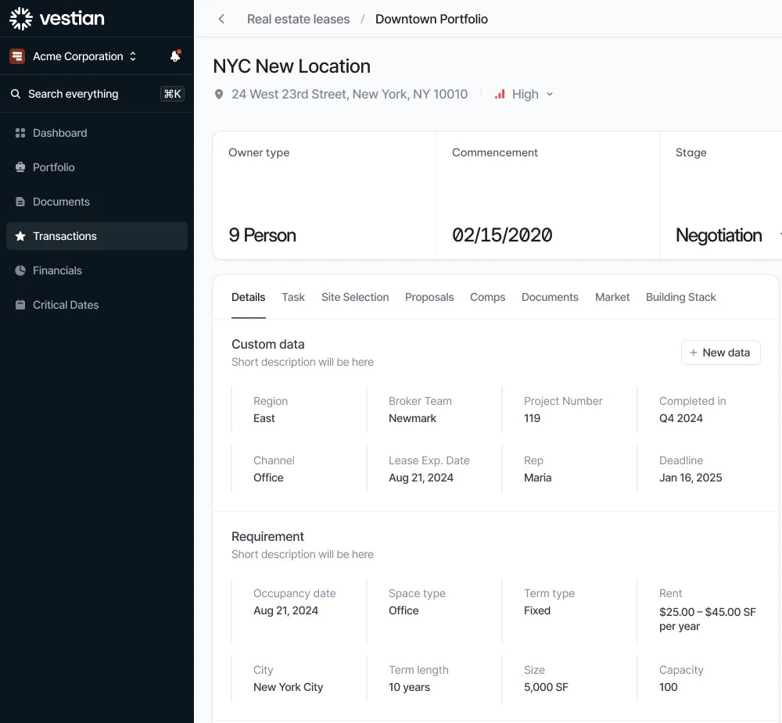Screen dimensions: 782x723
Task: Open Dashboard in the sidebar
Action: [97, 133]
